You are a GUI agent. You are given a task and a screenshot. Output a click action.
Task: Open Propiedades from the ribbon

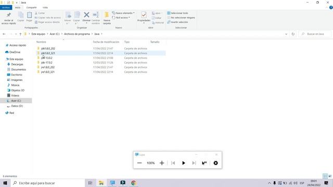tap(144, 17)
